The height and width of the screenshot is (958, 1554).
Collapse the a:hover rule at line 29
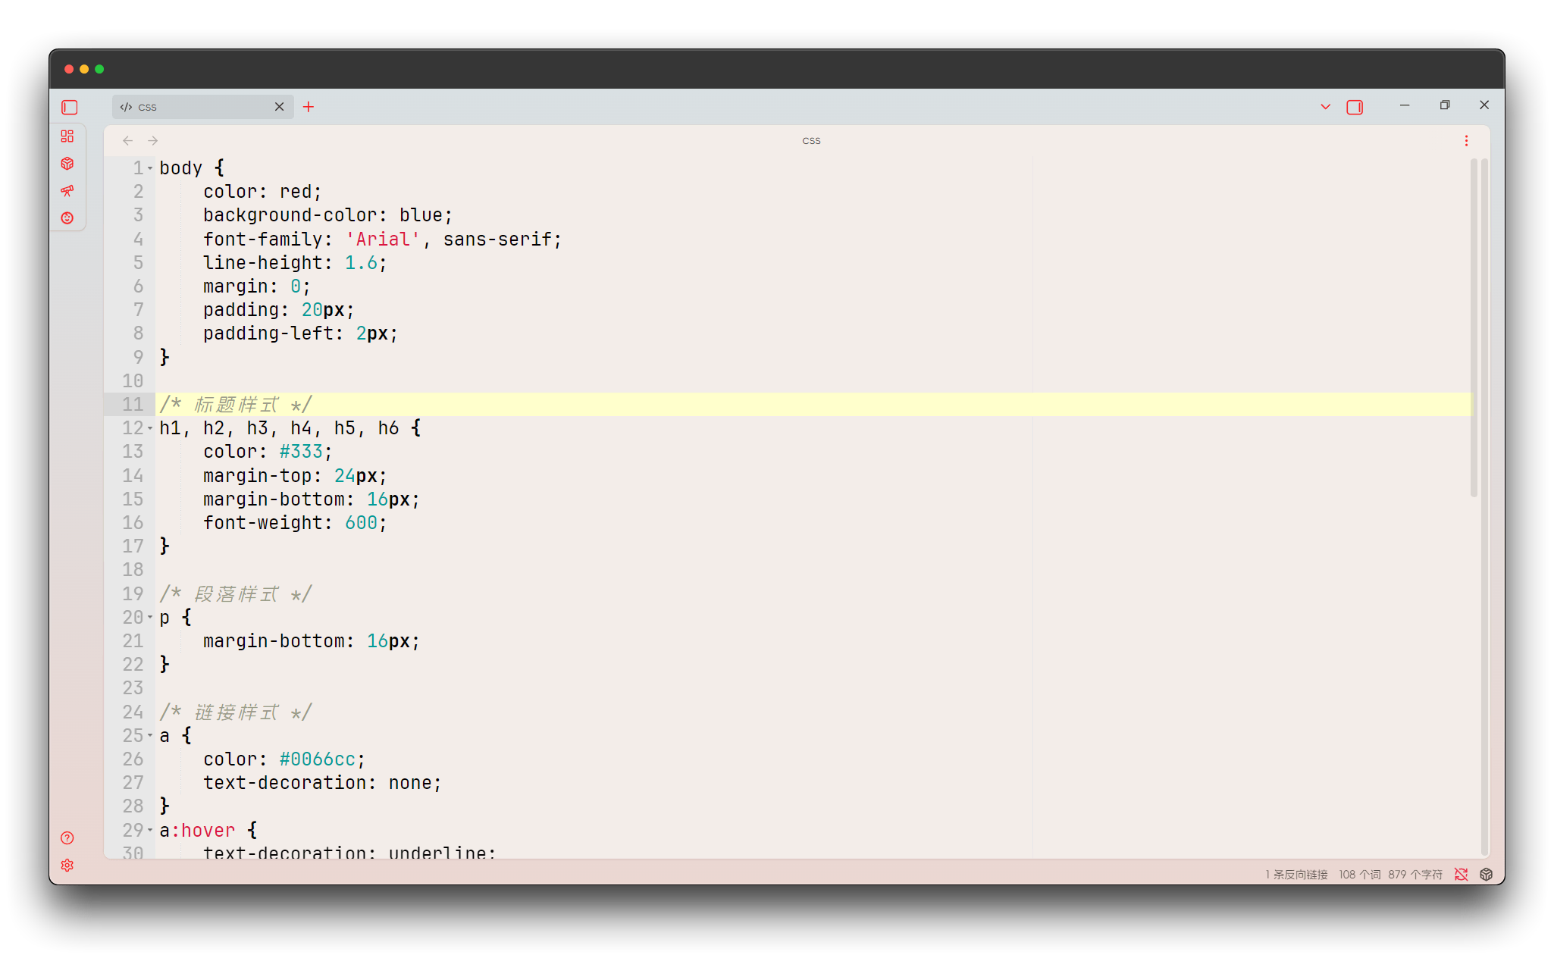(150, 830)
